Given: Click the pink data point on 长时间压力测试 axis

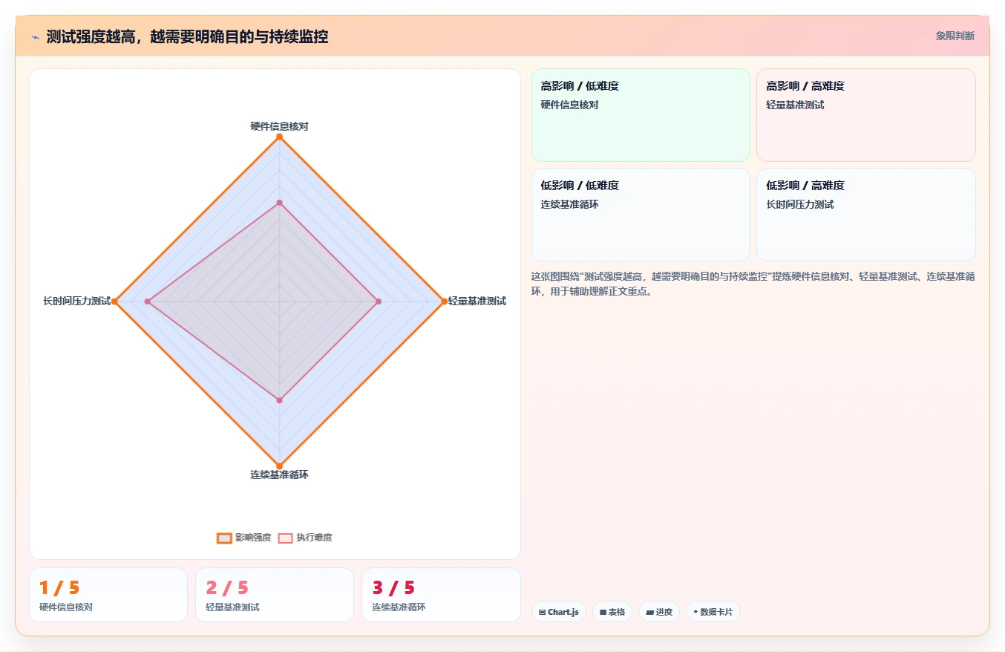Looking at the screenshot, I should pos(148,301).
